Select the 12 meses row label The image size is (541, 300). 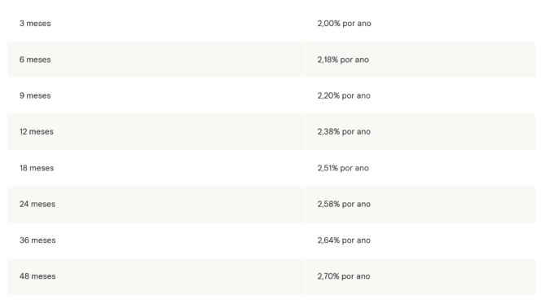click(37, 132)
